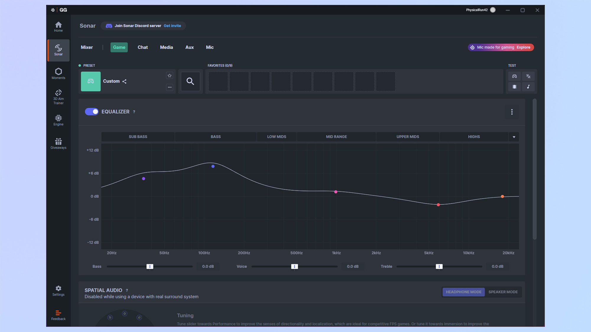The image size is (591, 332).
Task: Turn off the Equalizer toggle
Action: 92,112
